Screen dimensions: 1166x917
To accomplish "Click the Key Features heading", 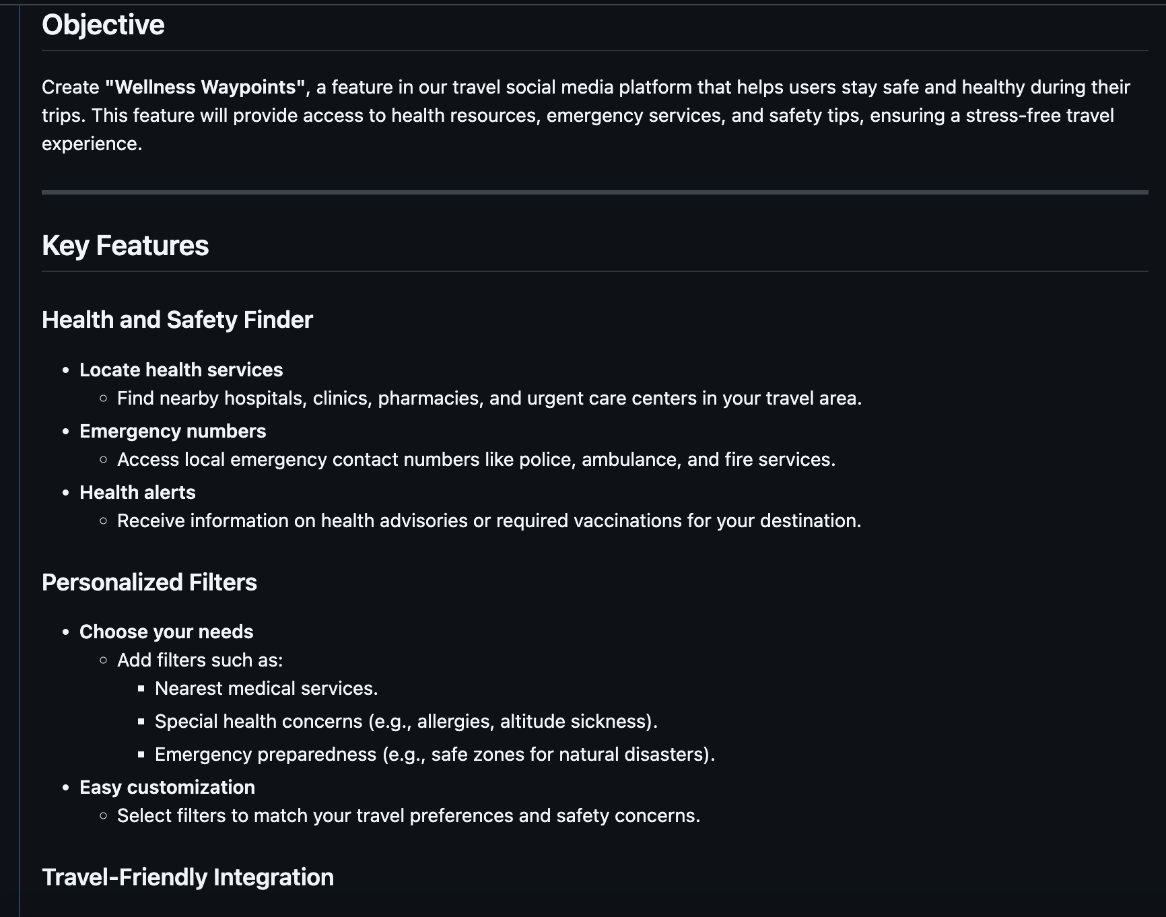I will click(125, 246).
